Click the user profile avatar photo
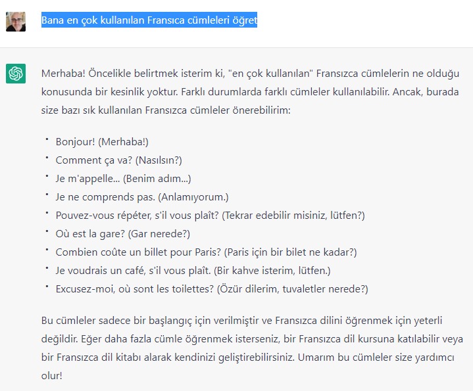The height and width of the screenshot is (391, 473). point(16,21)
